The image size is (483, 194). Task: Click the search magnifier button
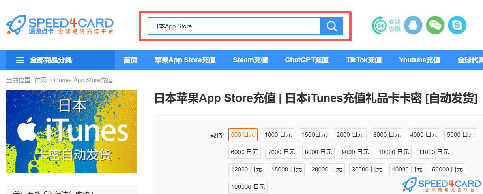tap(331, 26)
